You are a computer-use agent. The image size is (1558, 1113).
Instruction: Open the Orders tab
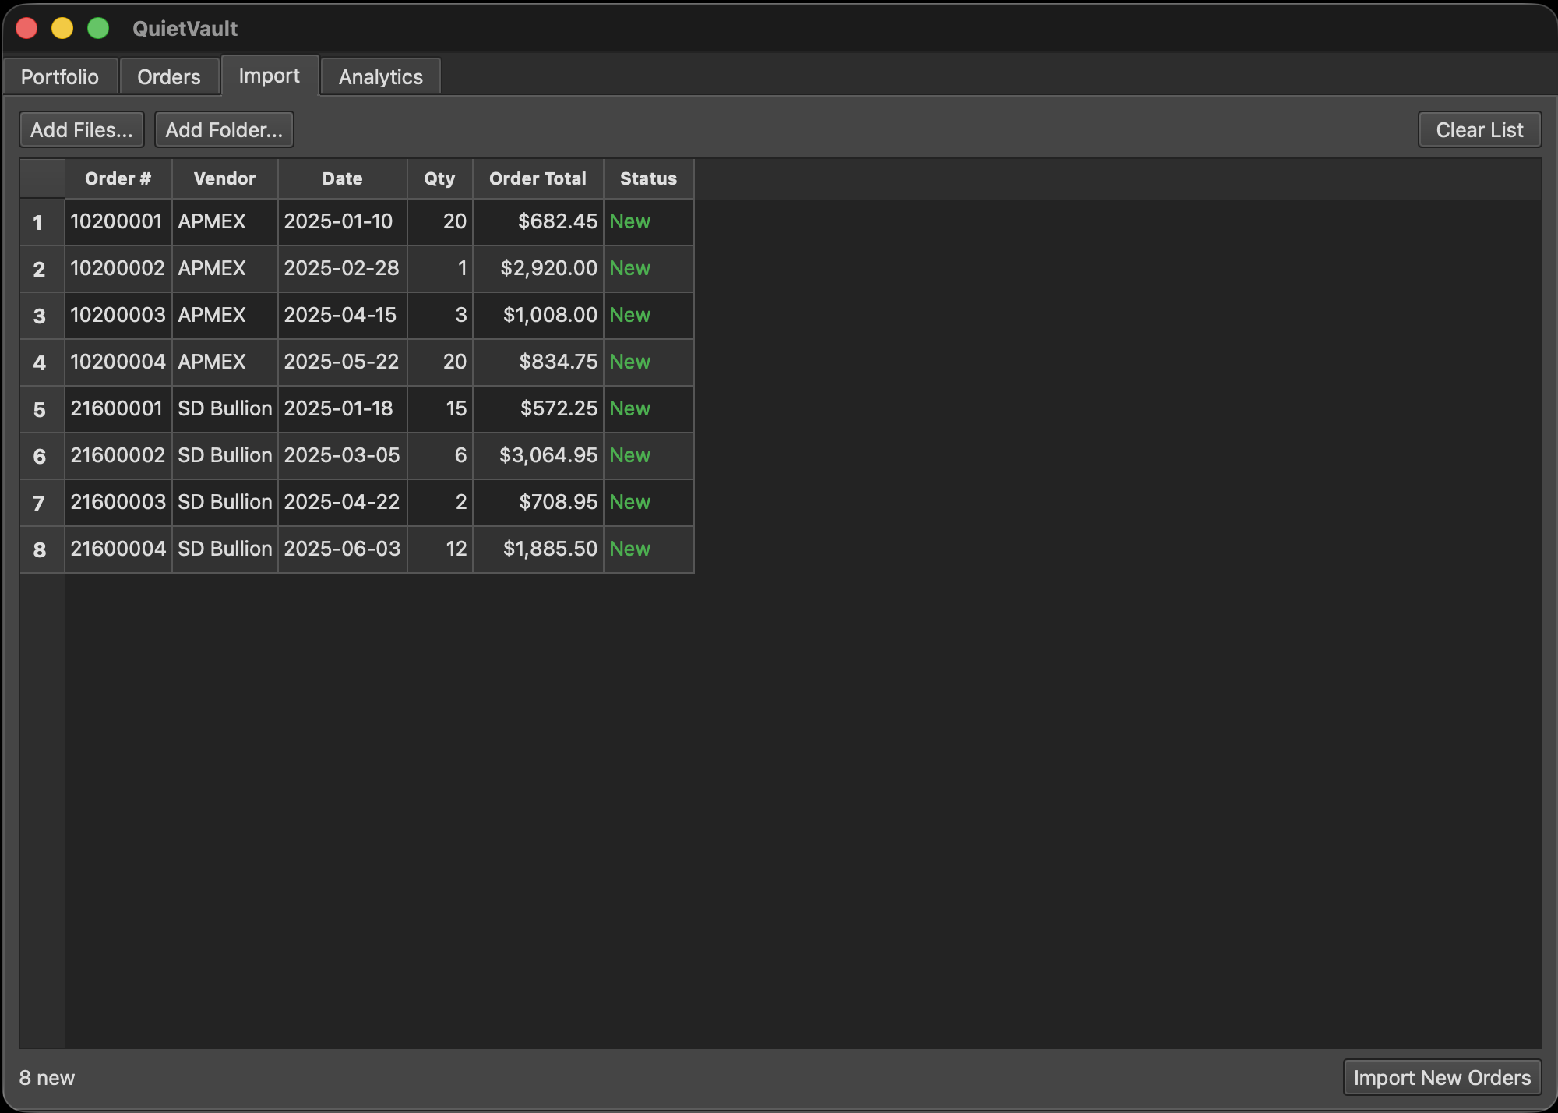click(x=169, y=76)
